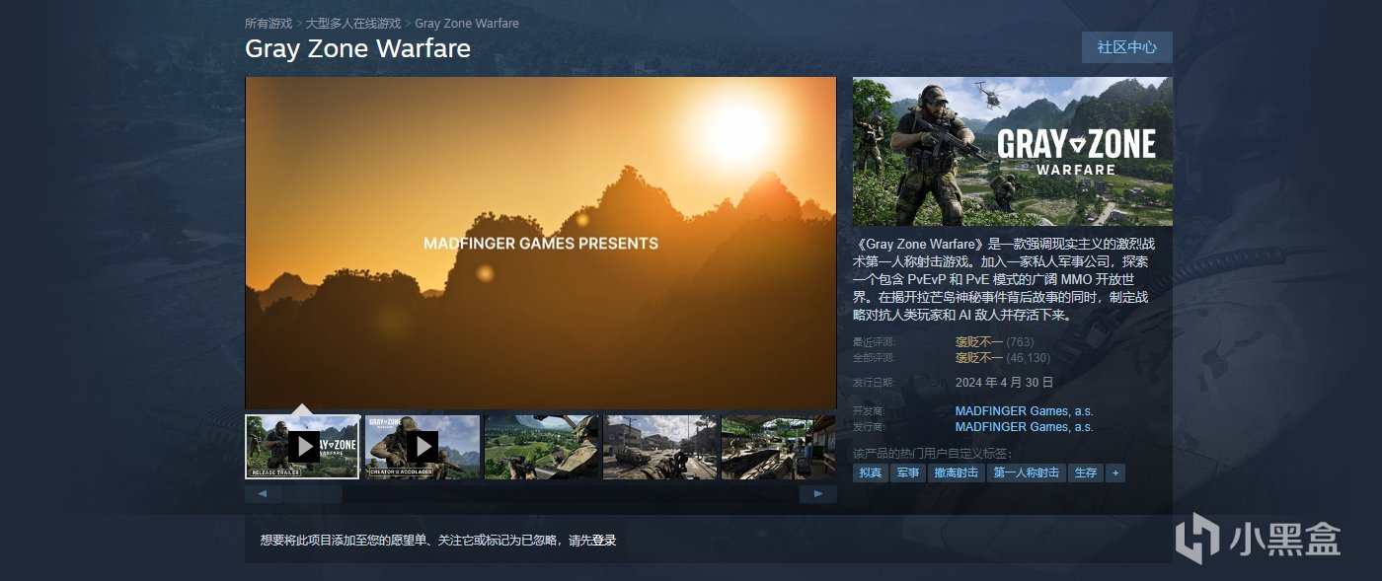
Task: Select the jungle landscape screenshot thumbnail
Action: click(541, 447)
